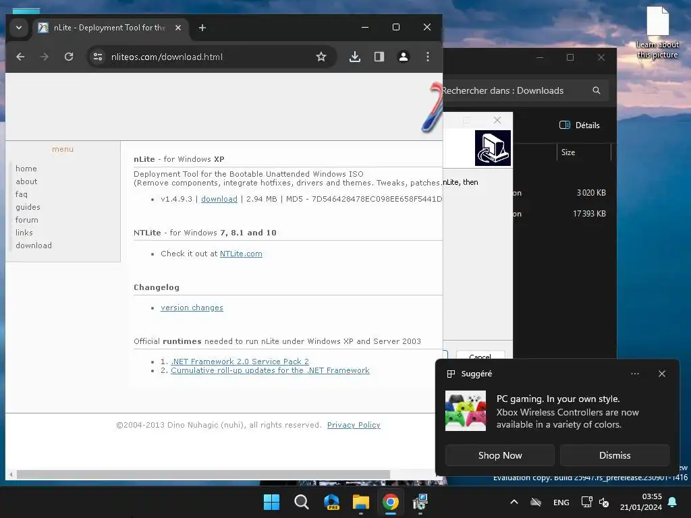Screen dimensions: 691x518
Task: Bookmark this page with the star icon
Action: tap(321, 57)
